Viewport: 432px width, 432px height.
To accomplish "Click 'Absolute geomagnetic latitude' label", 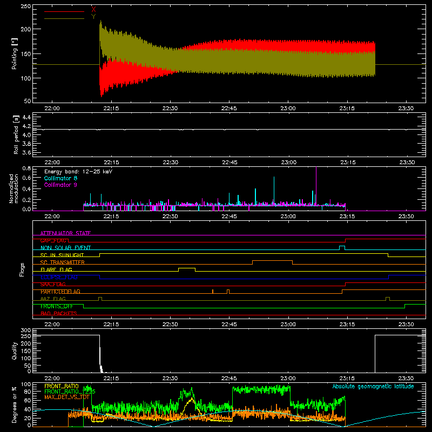I will pyautogui.click(x=373, y=386).
